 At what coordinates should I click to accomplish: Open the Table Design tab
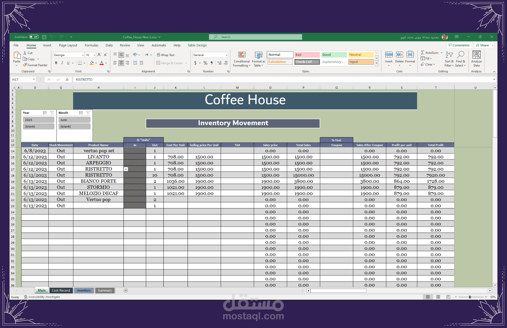pos(197,45)
